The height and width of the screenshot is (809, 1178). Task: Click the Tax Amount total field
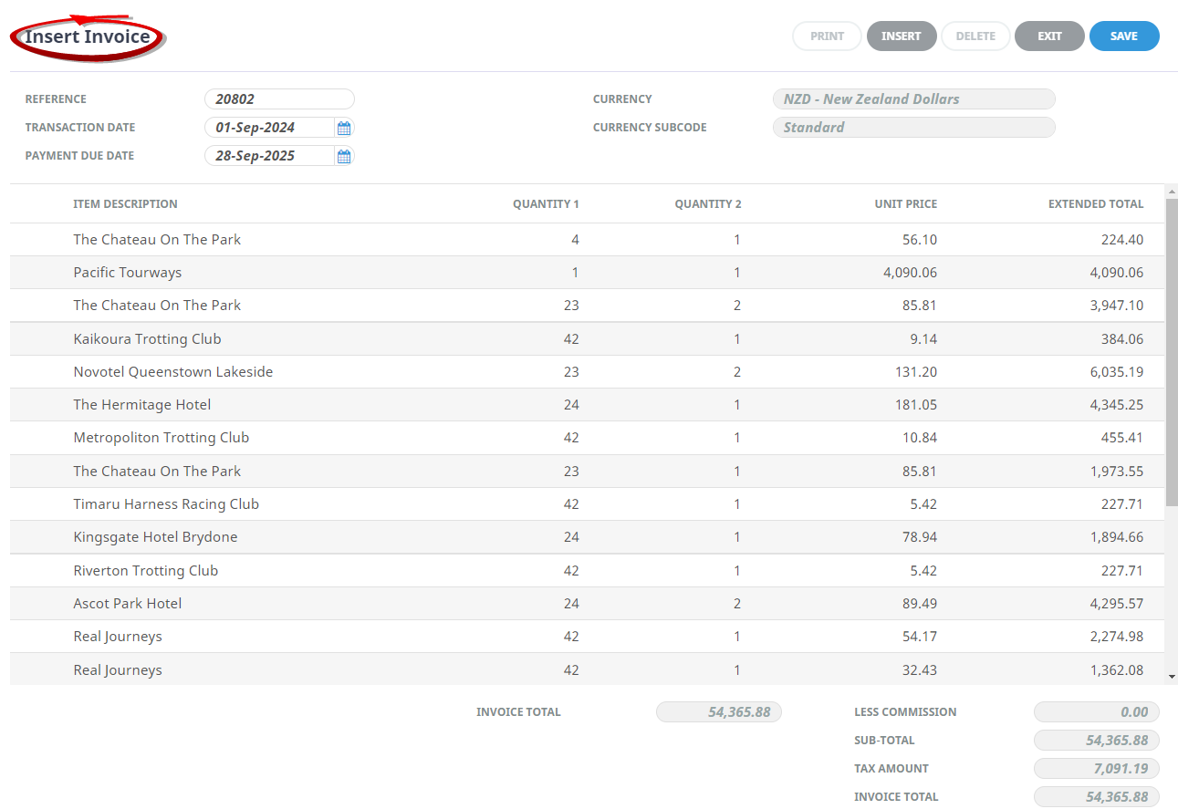click(1096, 768)
